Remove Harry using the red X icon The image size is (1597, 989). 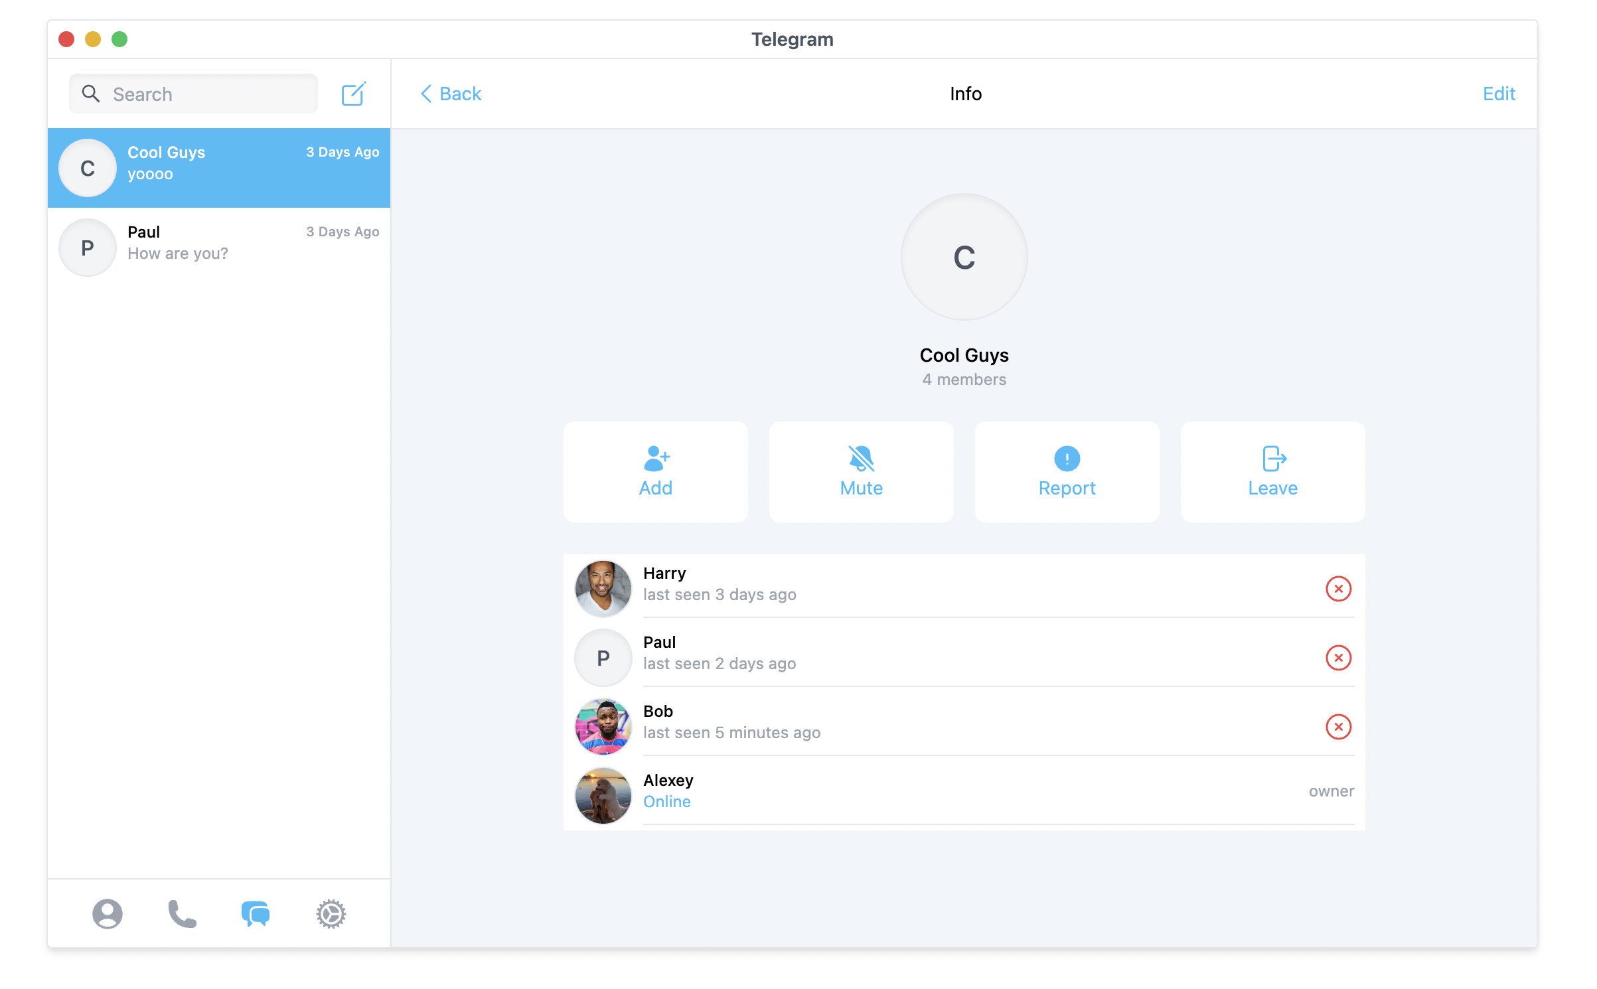[x=1338, y=589]
